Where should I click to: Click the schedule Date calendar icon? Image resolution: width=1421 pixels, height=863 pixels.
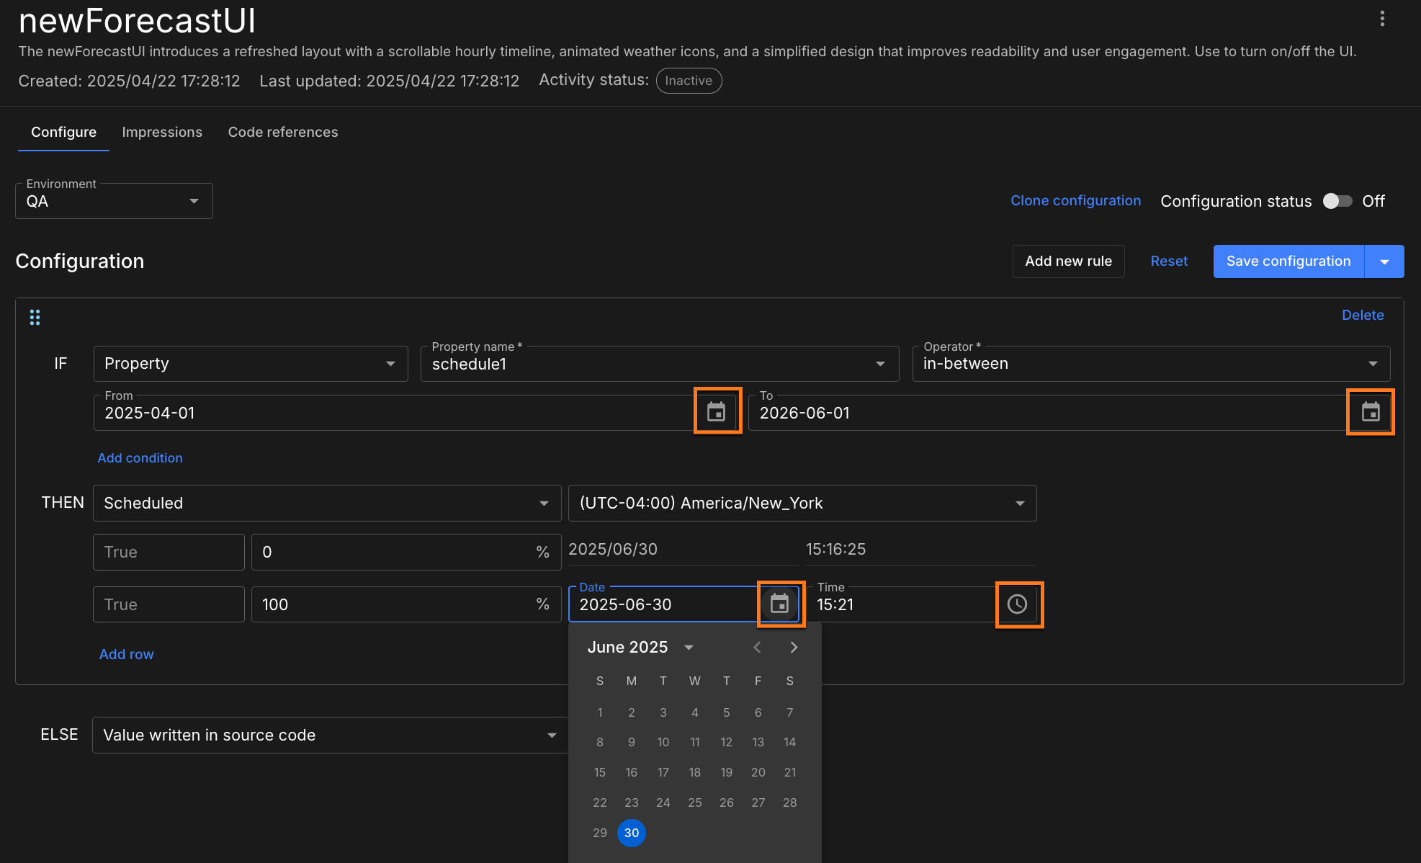(780, 604)
